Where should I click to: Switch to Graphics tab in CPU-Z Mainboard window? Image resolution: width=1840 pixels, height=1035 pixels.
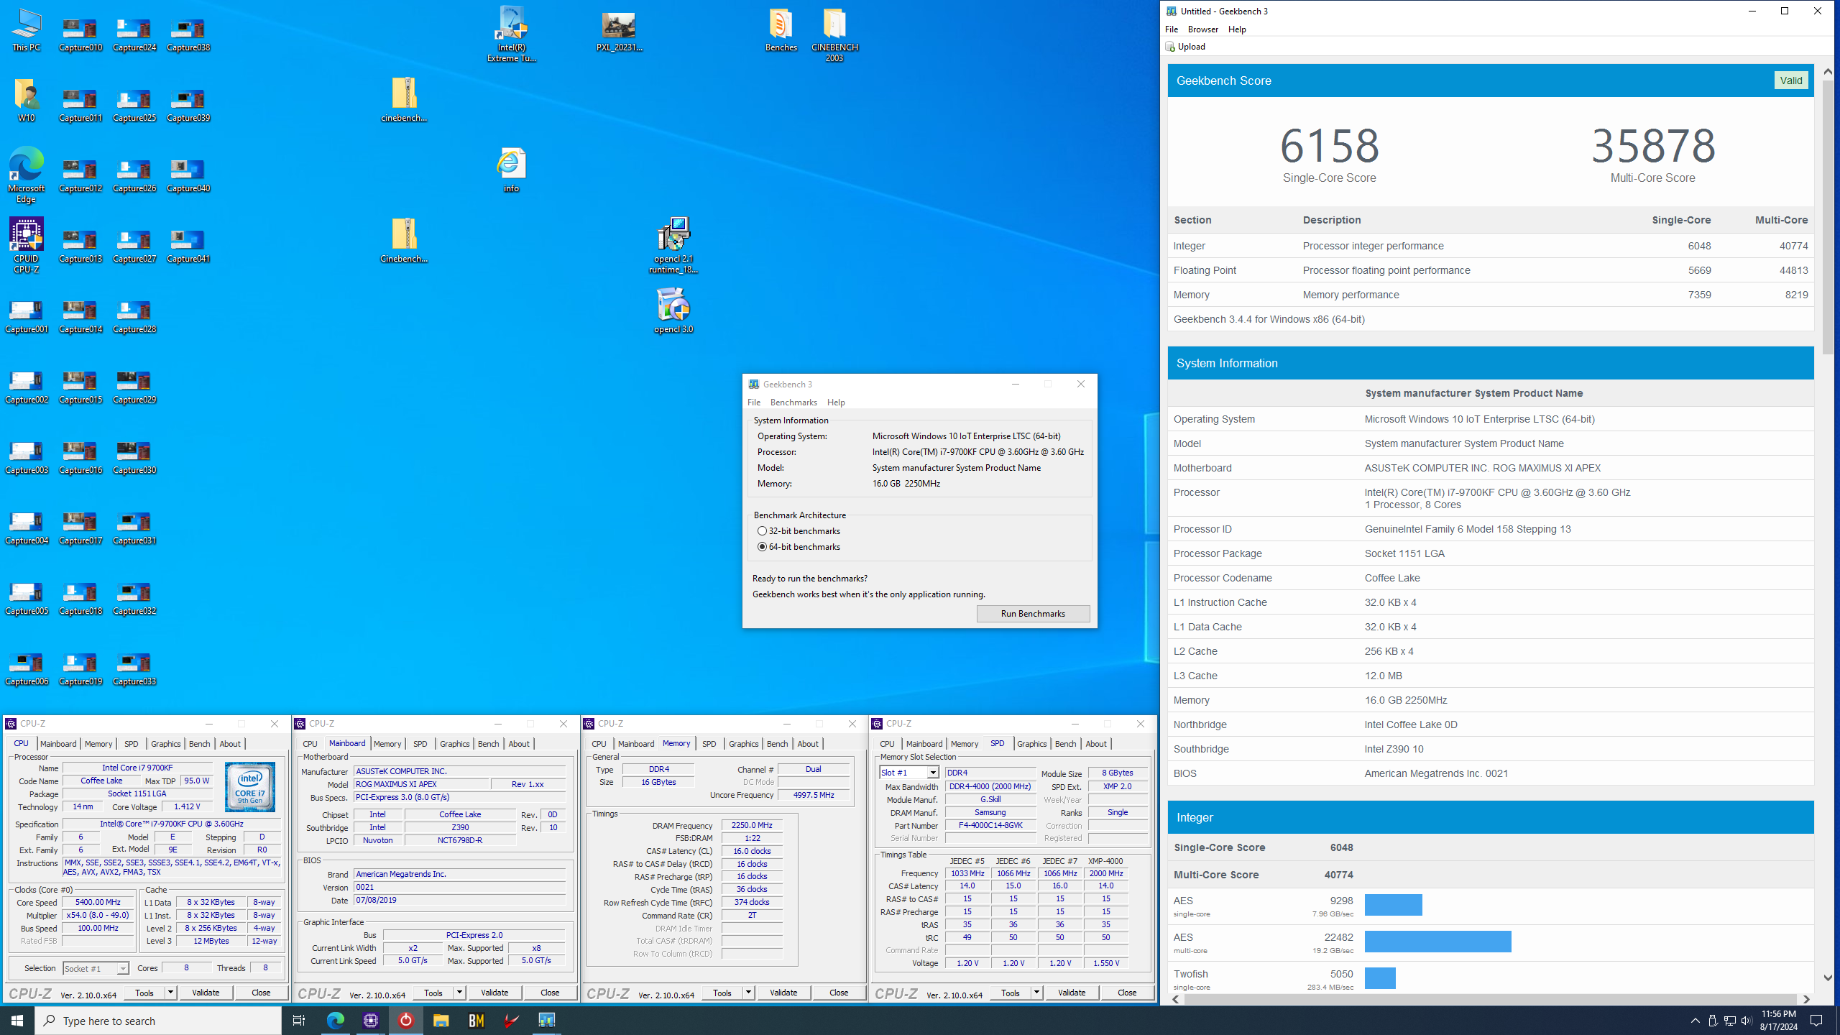pyautogui.click(x=454, y=744)
